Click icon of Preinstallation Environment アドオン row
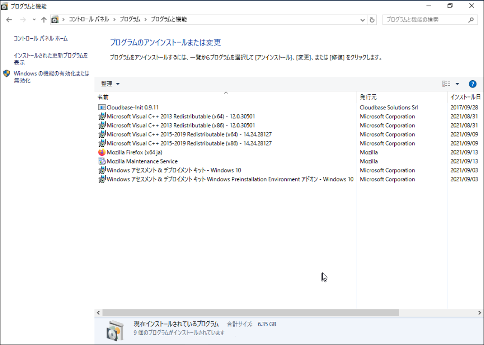The image size is (484, 345). click(102, 179)
